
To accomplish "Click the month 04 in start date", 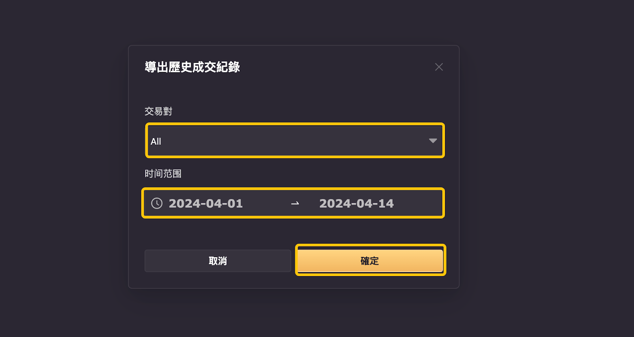I will pos(214,203).
